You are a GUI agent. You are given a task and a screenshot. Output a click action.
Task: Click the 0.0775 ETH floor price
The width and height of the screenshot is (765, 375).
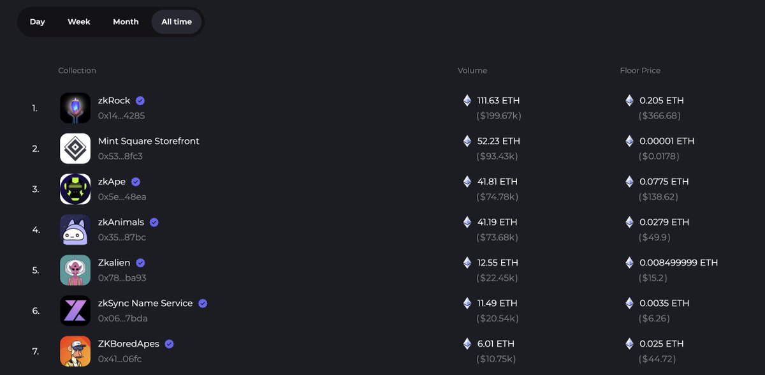pos(664,182)
